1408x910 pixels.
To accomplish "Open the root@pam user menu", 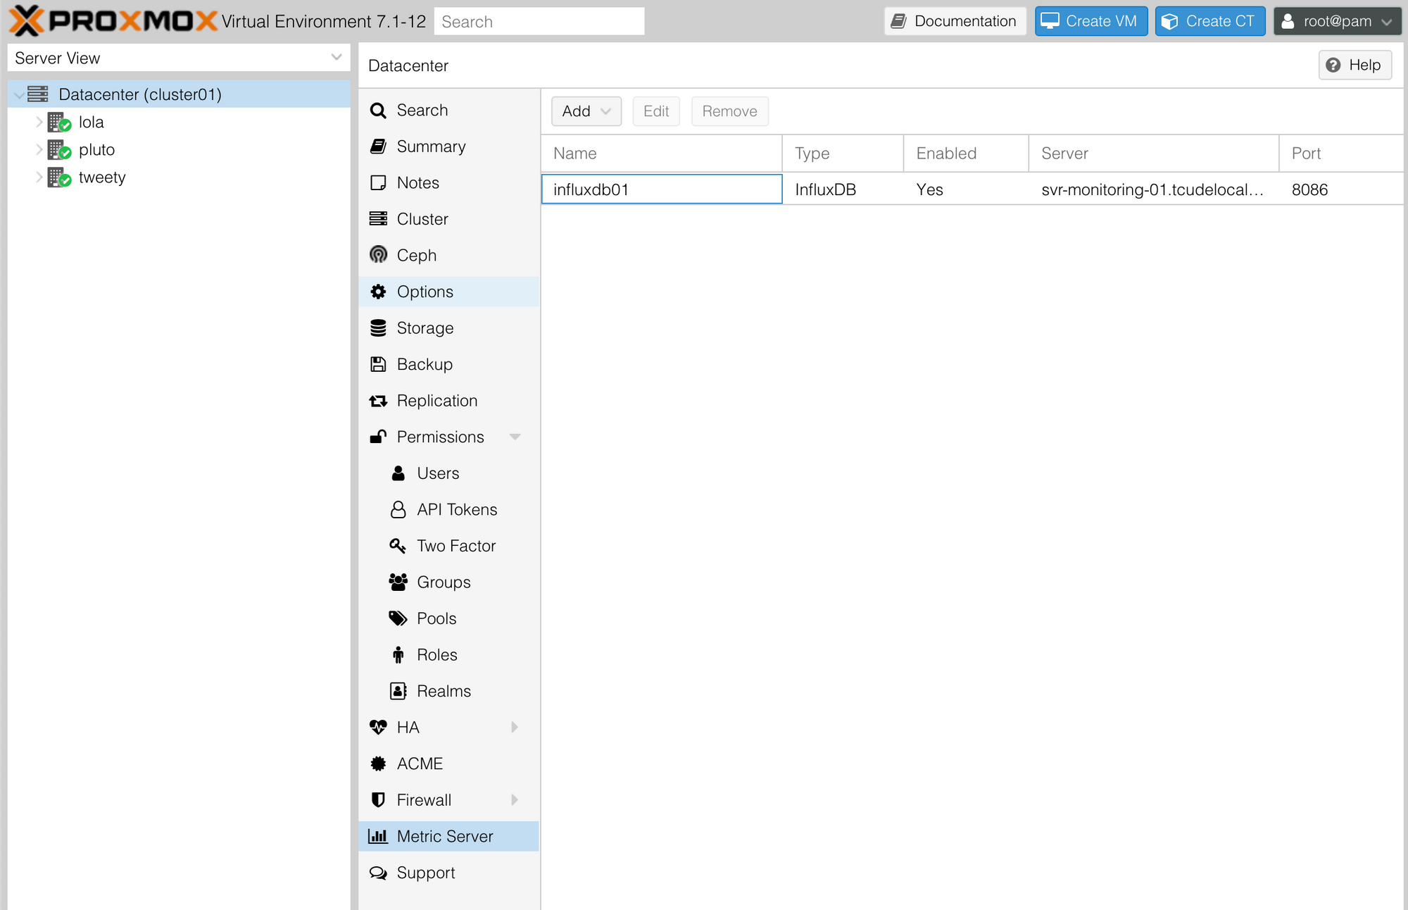I will point(1337,21).
